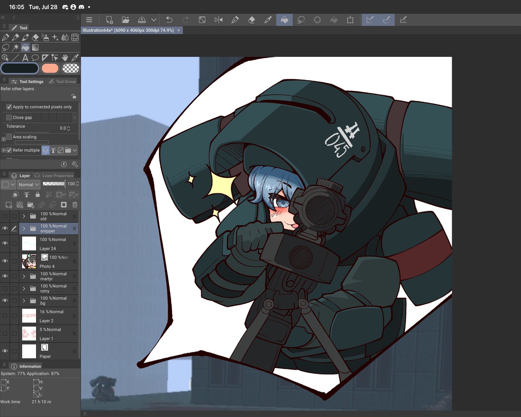The height and width of the screenshot is (417, 521).
Task: Collapse the palette dock double arrow
Action: click(x=3, y=17)
